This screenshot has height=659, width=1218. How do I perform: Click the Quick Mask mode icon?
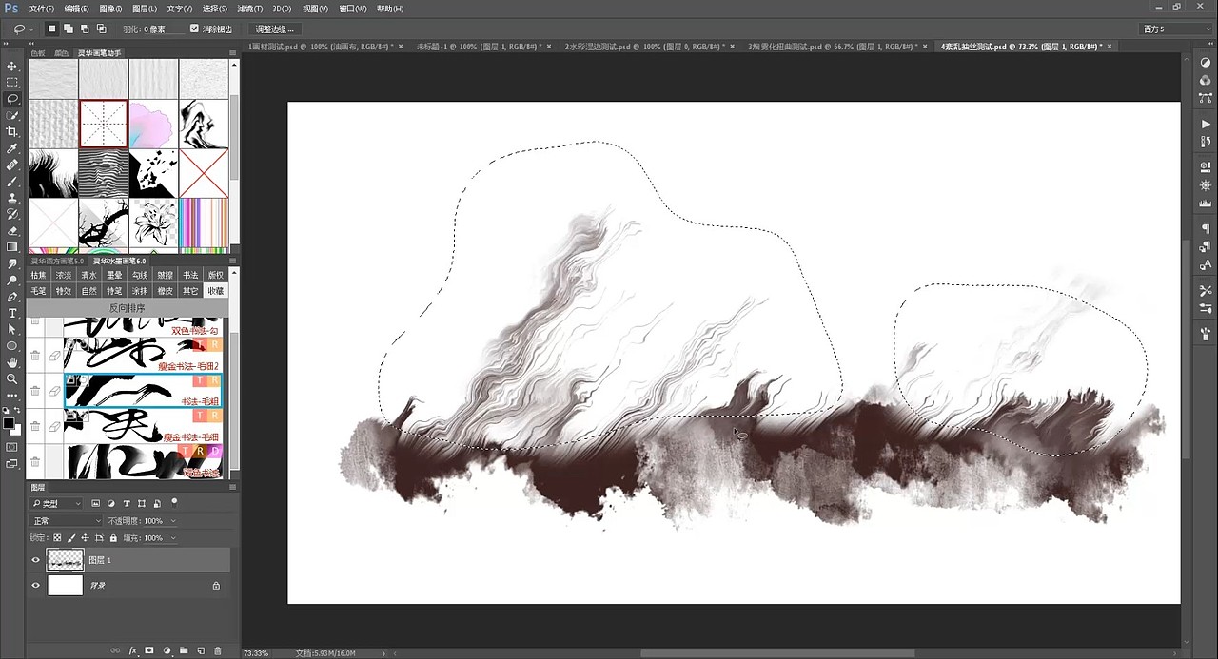(x=12, y=446)
